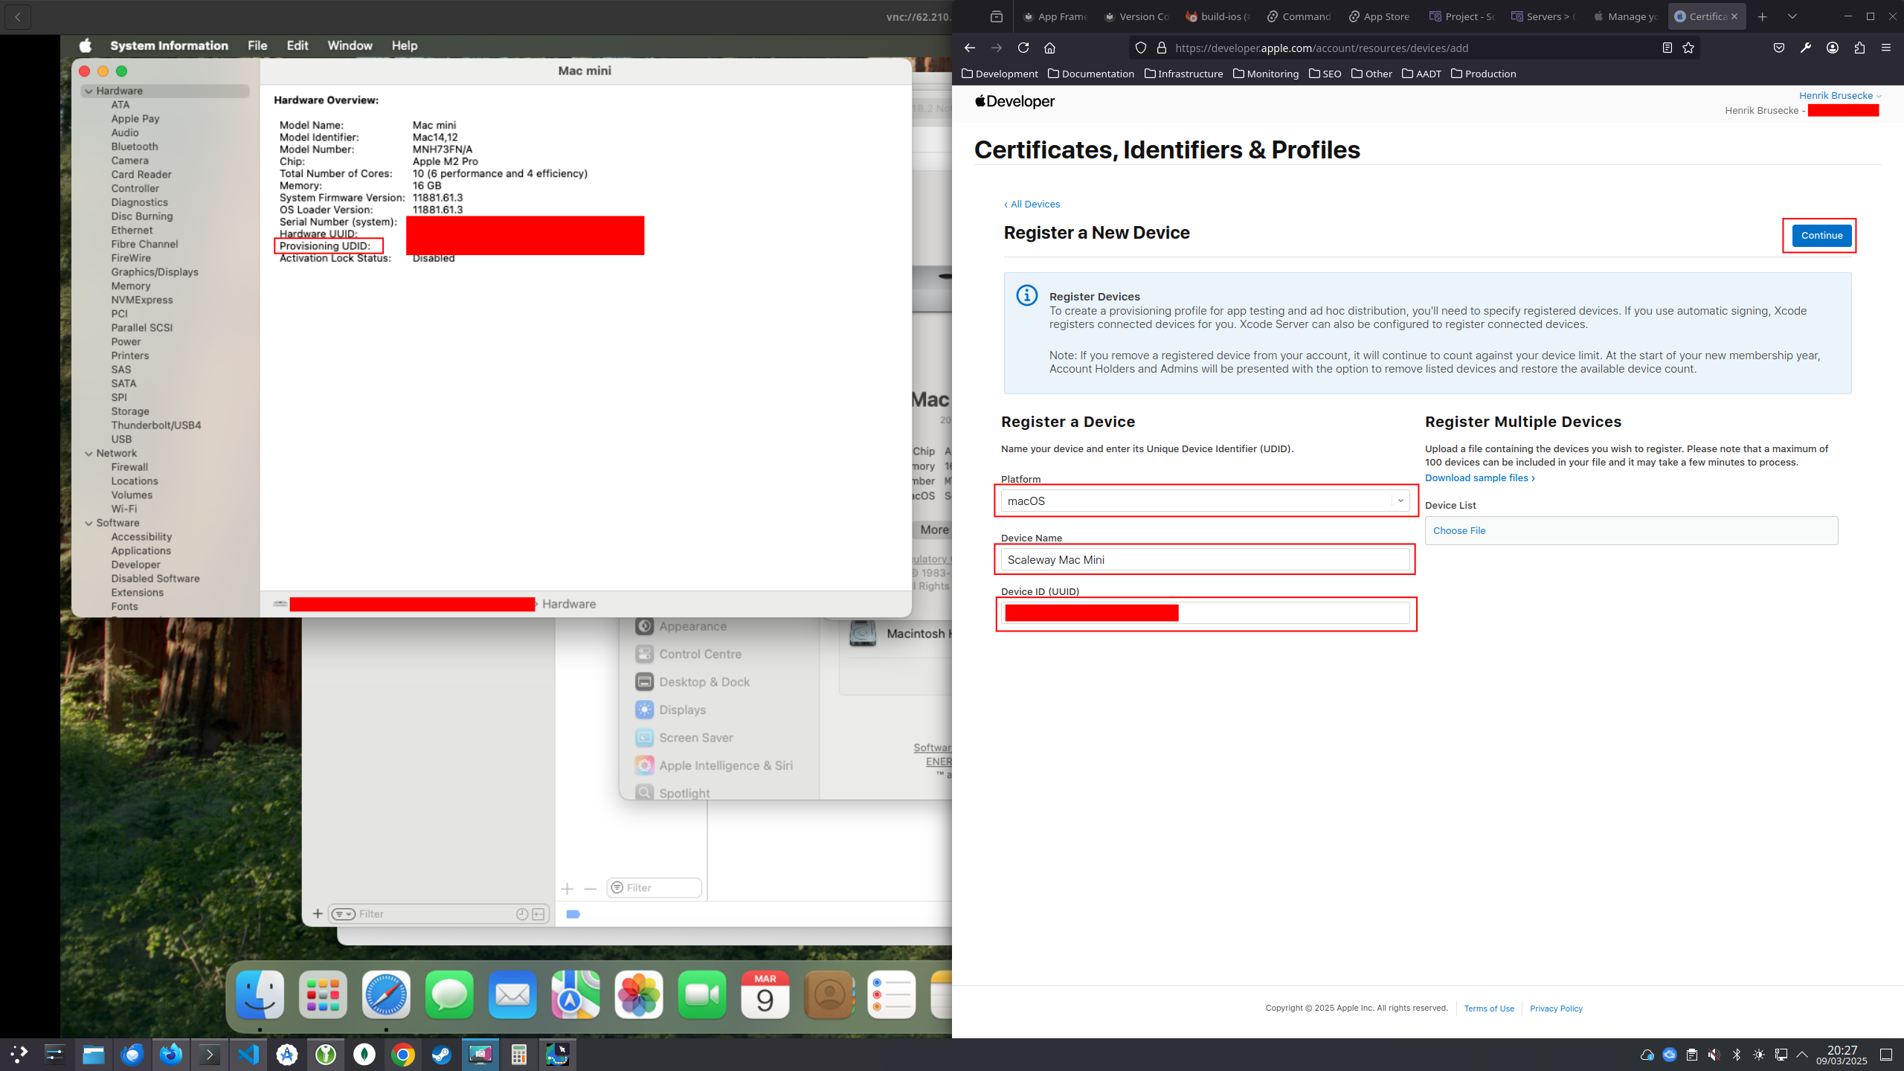Click the Continue button
This screenshot has width=1904, height=1071.
pyautogui.click(x=1821, y=235)
